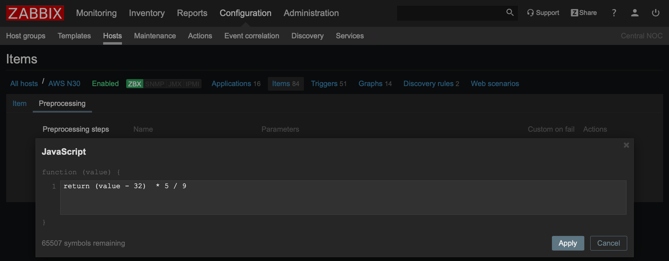Open Discovery in the Configuration submenu
The image size is (669, 261).
pos(308,36)
